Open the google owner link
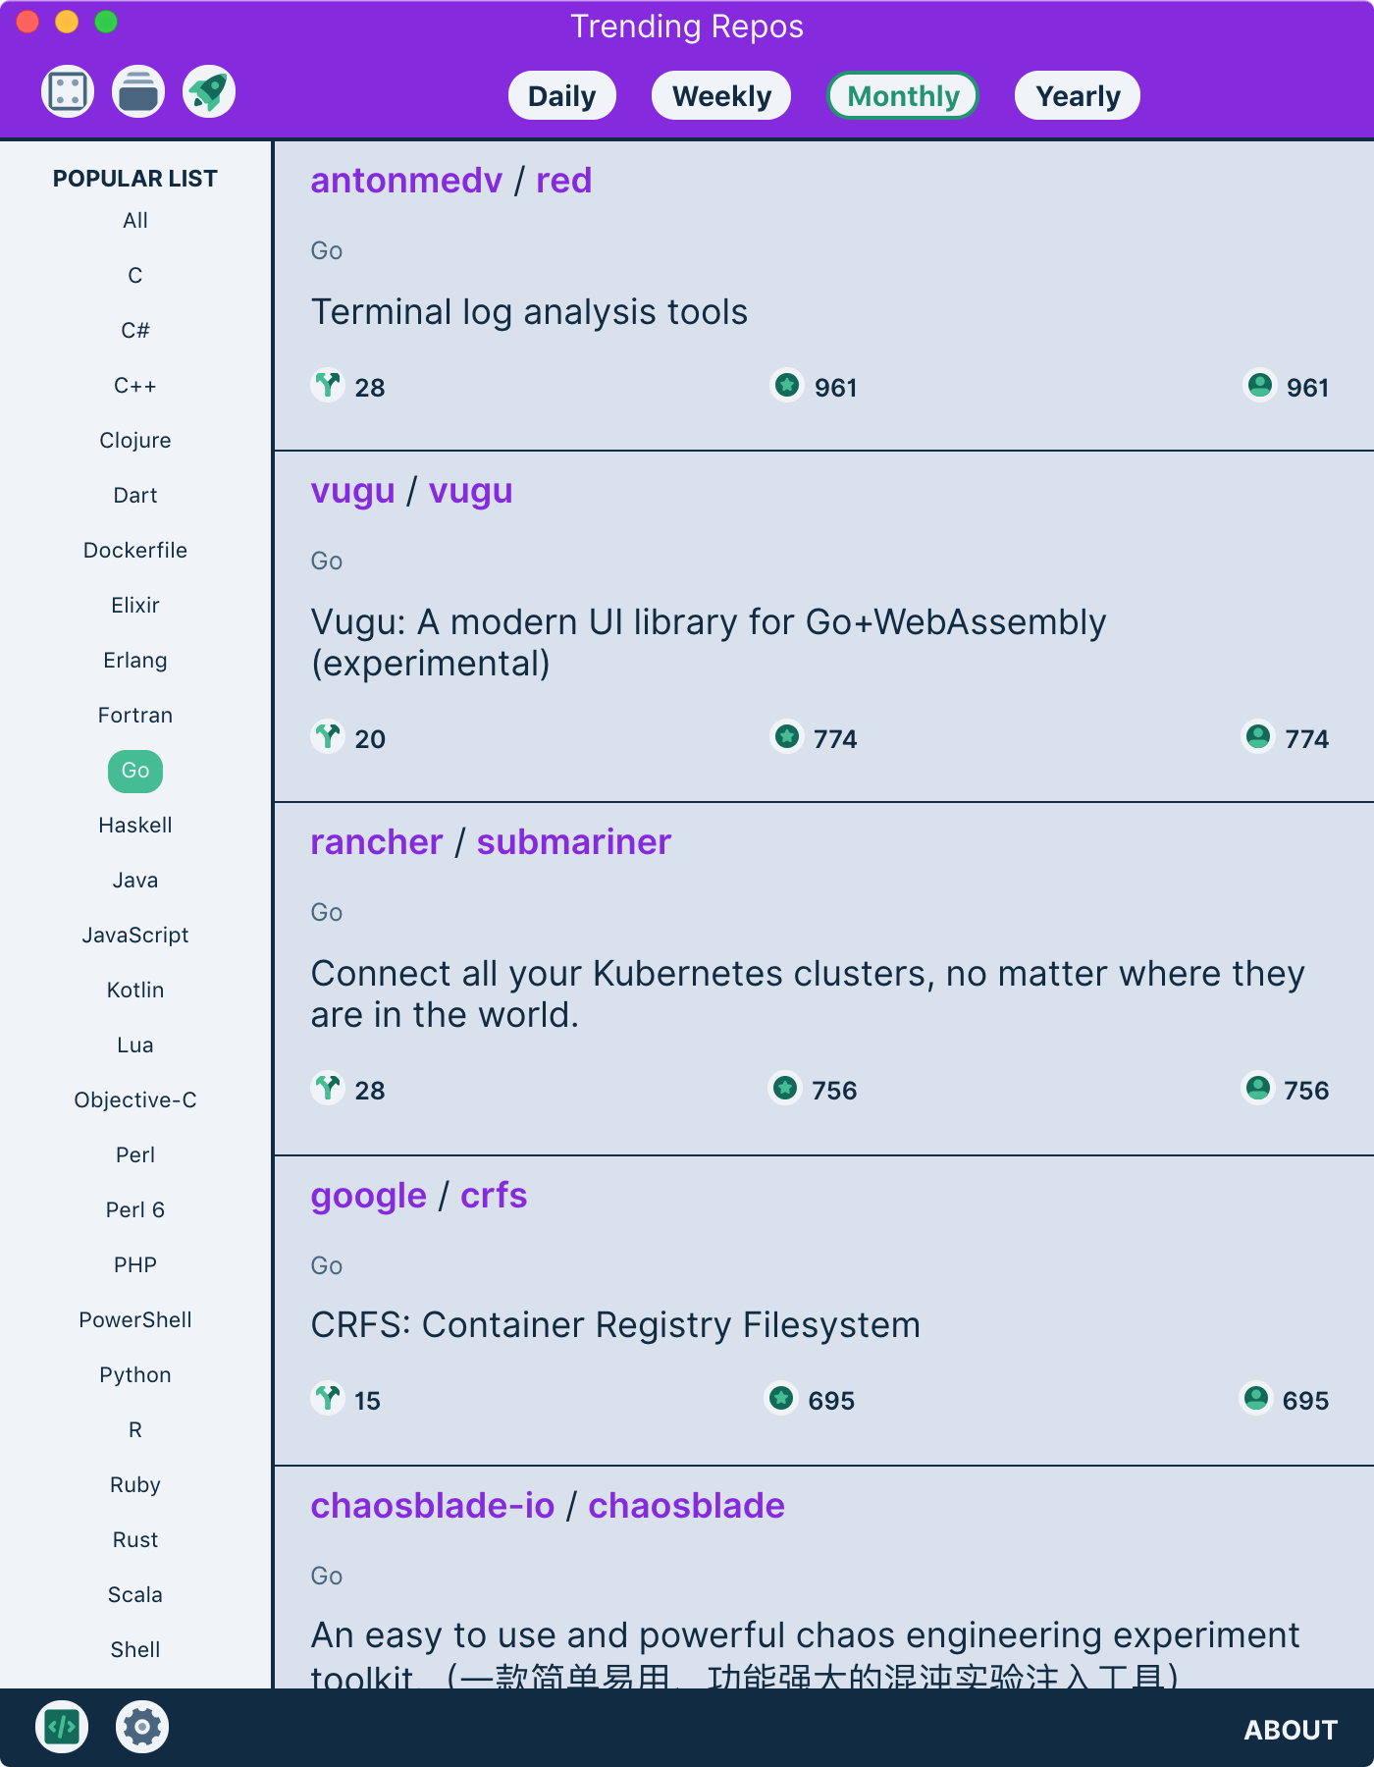The width and height of the screenshot is (1374, 1767). (369, 1196)
